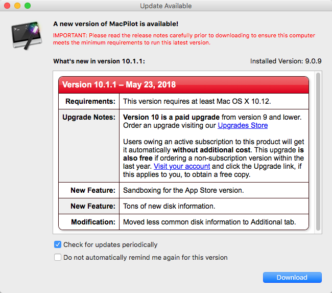The width and height of the screenshot is (332, 293).
Task: Click the Requirements: row label
Action: pyautogui.click(x=90, y=101)
